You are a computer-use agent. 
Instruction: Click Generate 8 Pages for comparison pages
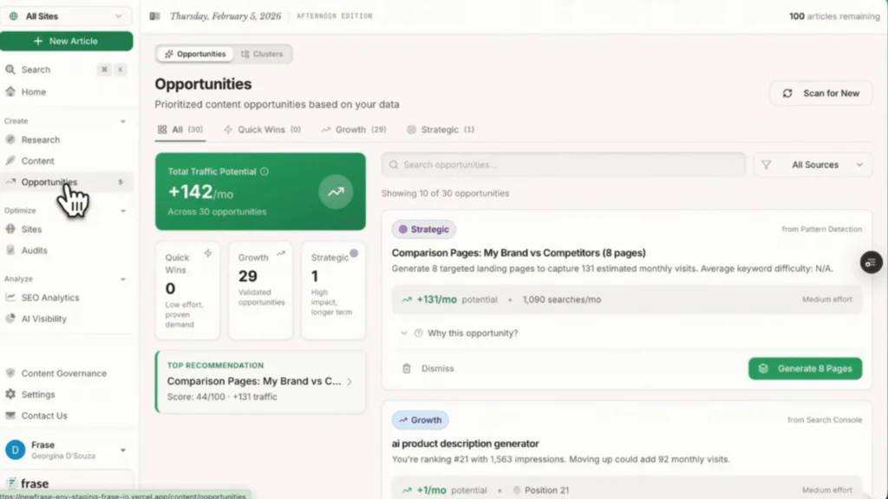(805, 368)
